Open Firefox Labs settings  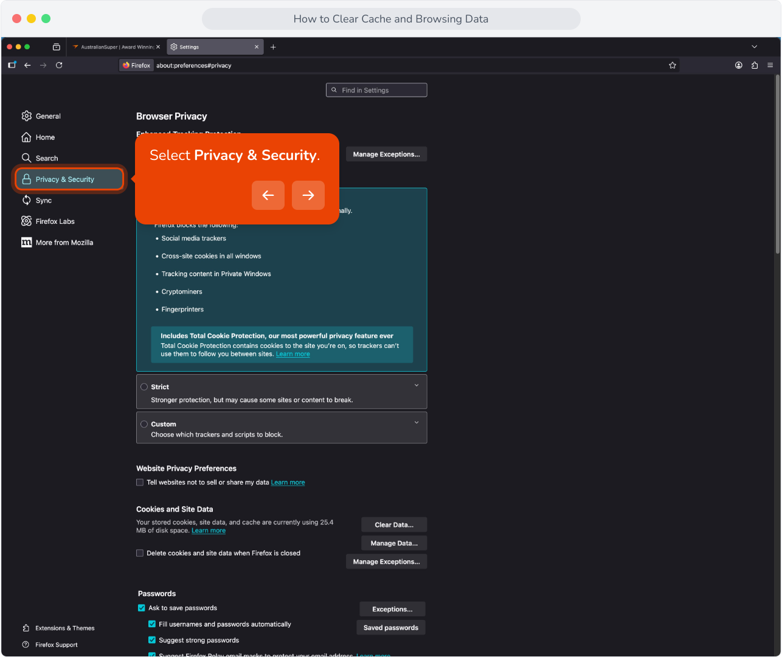point(48,221)
